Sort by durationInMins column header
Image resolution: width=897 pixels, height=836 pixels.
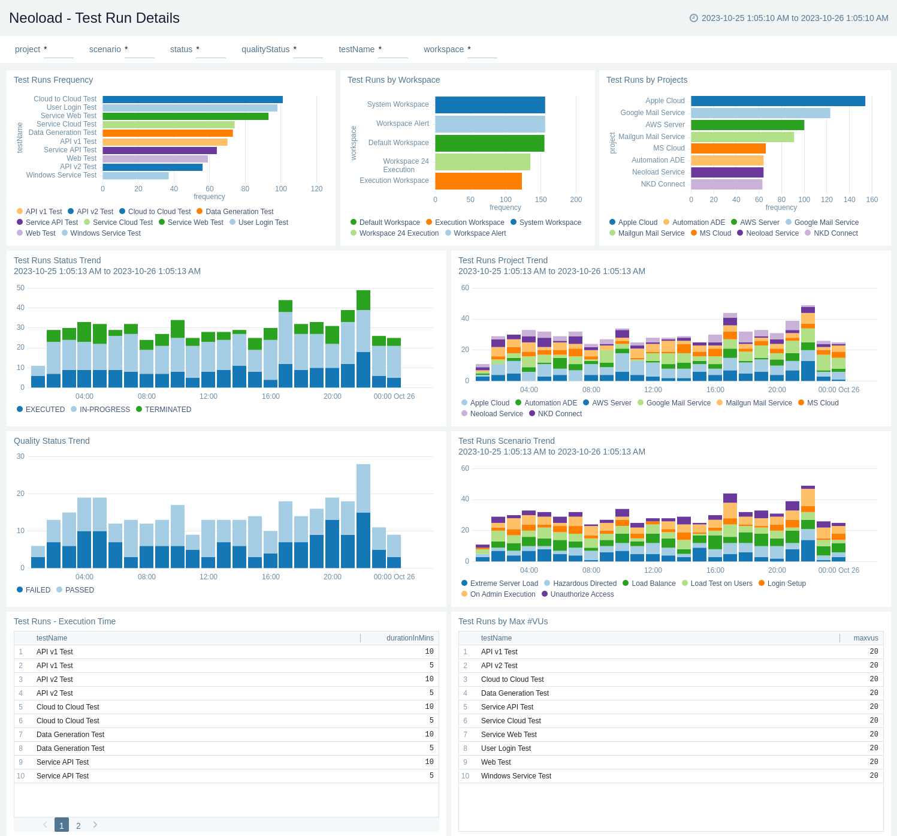[x=410, y=638]
